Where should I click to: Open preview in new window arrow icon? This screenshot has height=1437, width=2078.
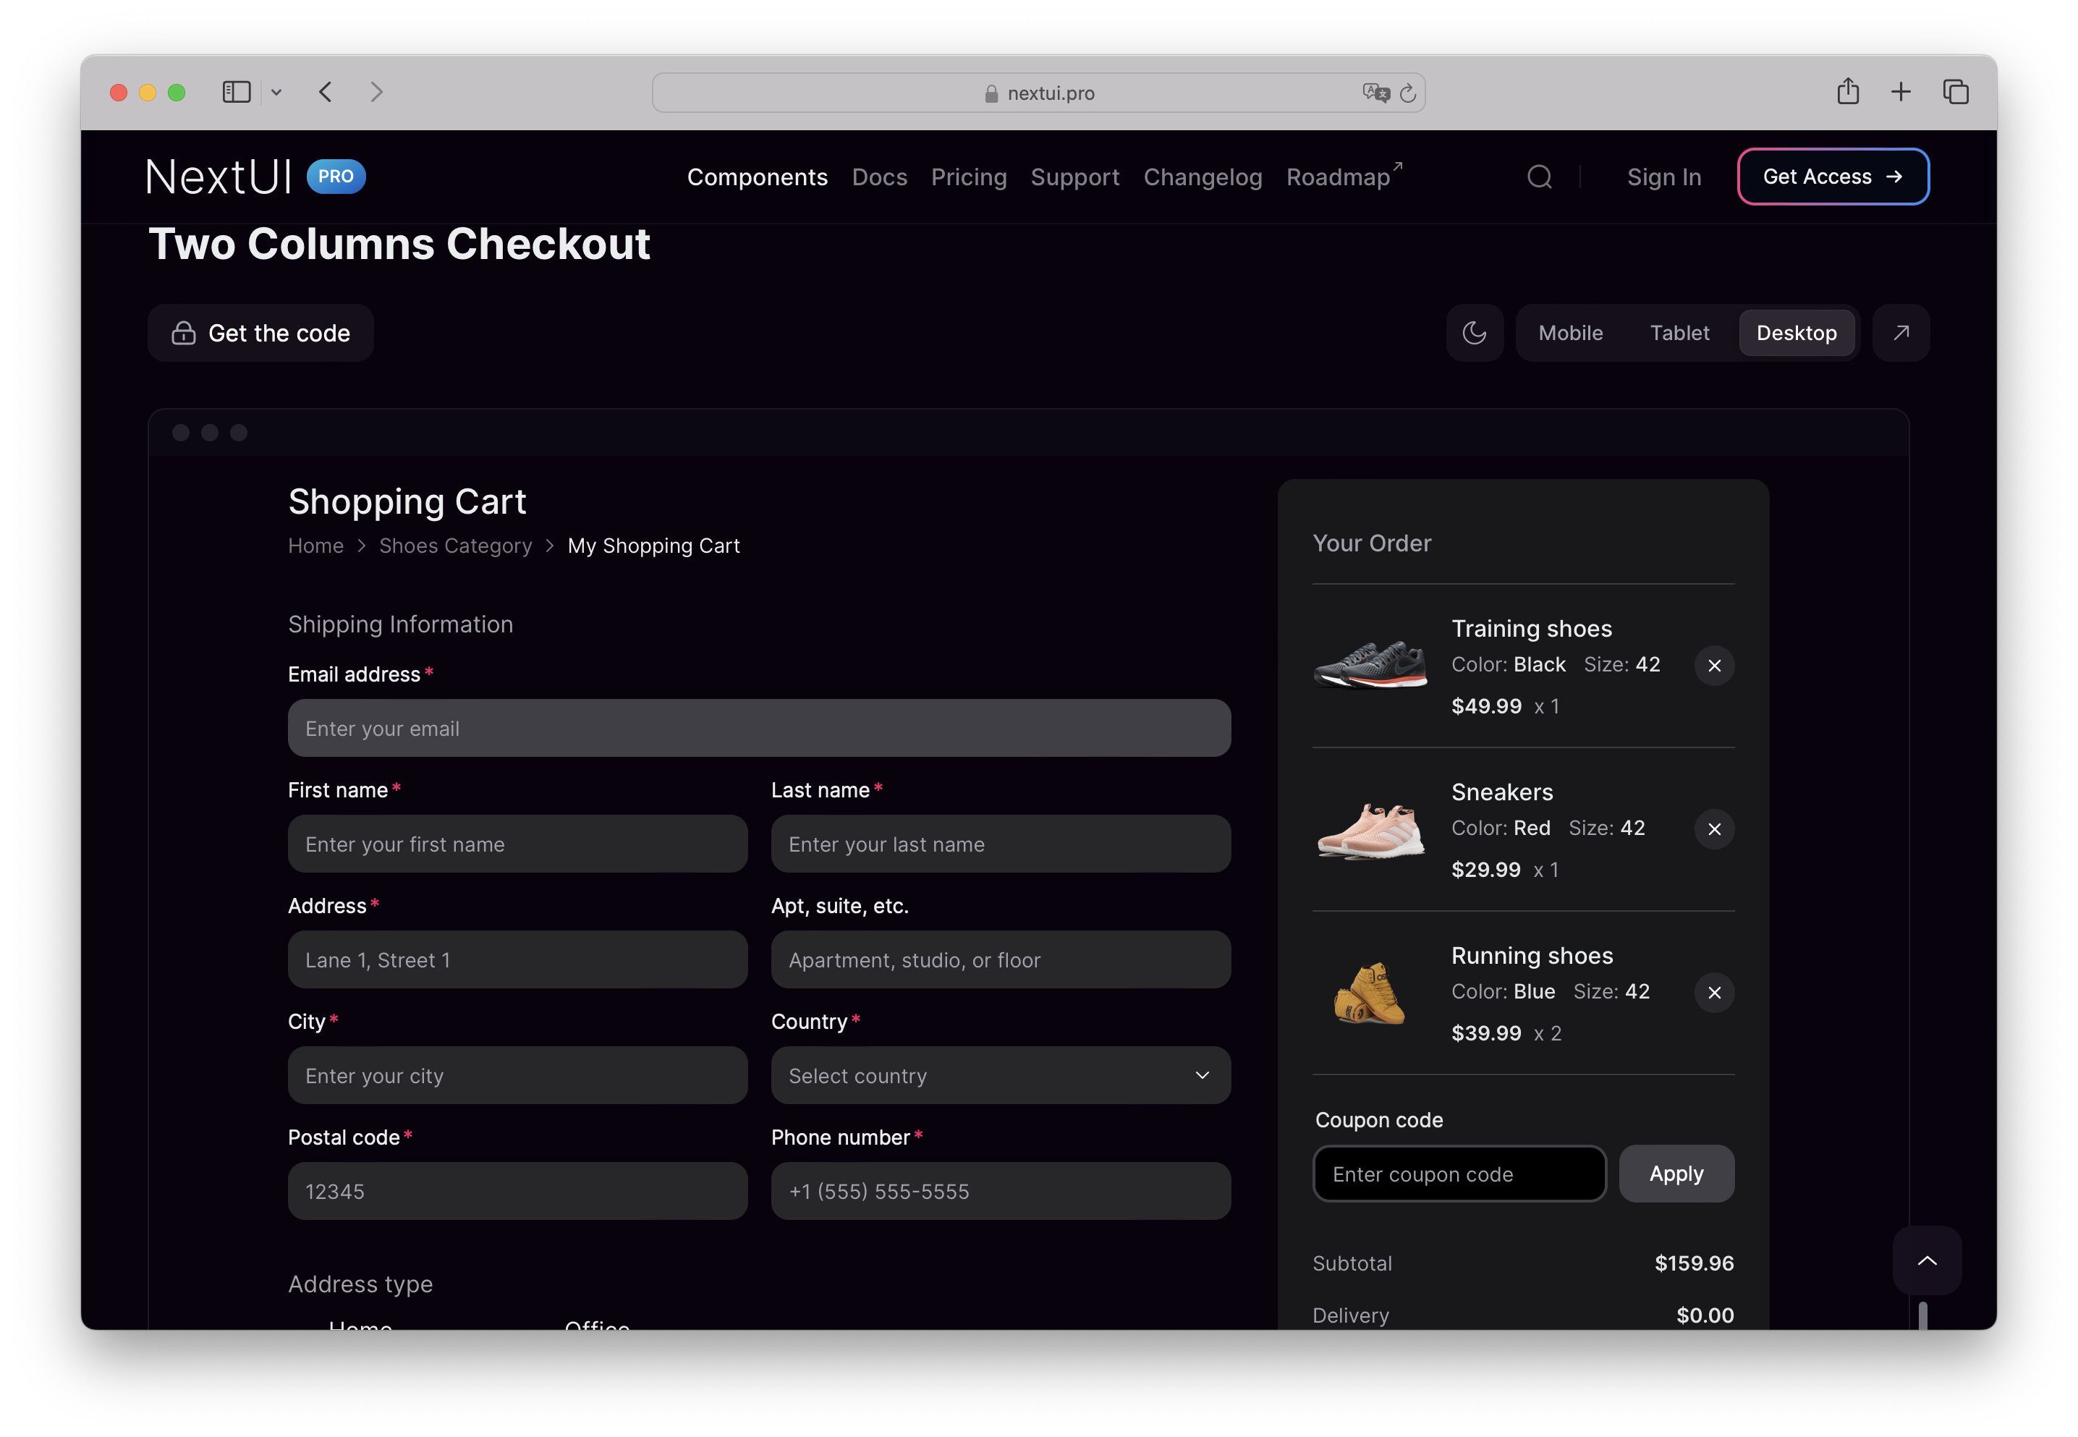tap(1901, 333)
